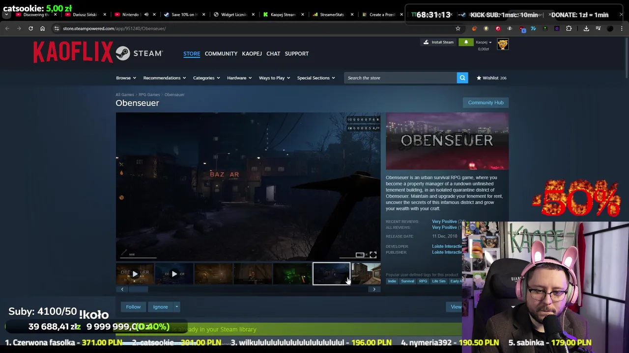Click the Obenseuer breadcrumb link
Viewport: 629px width, 353px height.
click(x=174, y=95)
